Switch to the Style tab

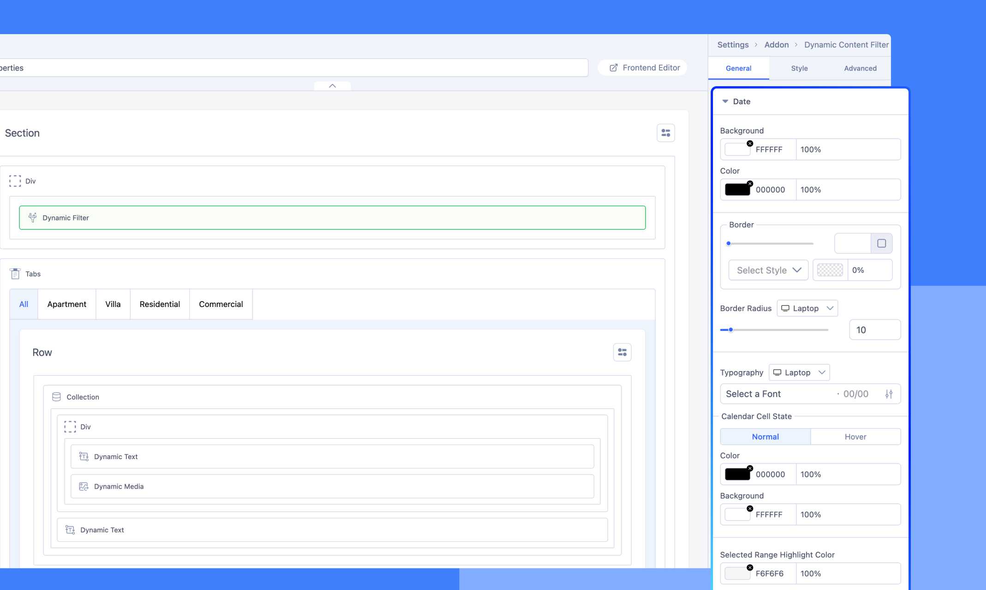[x=799, y=68]
